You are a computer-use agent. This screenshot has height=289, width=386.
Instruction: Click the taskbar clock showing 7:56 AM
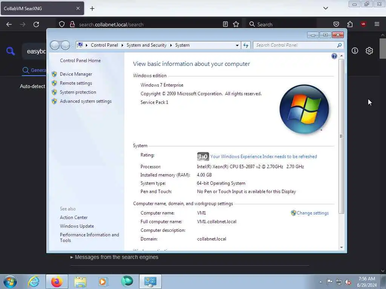click(x=367, y=282)
